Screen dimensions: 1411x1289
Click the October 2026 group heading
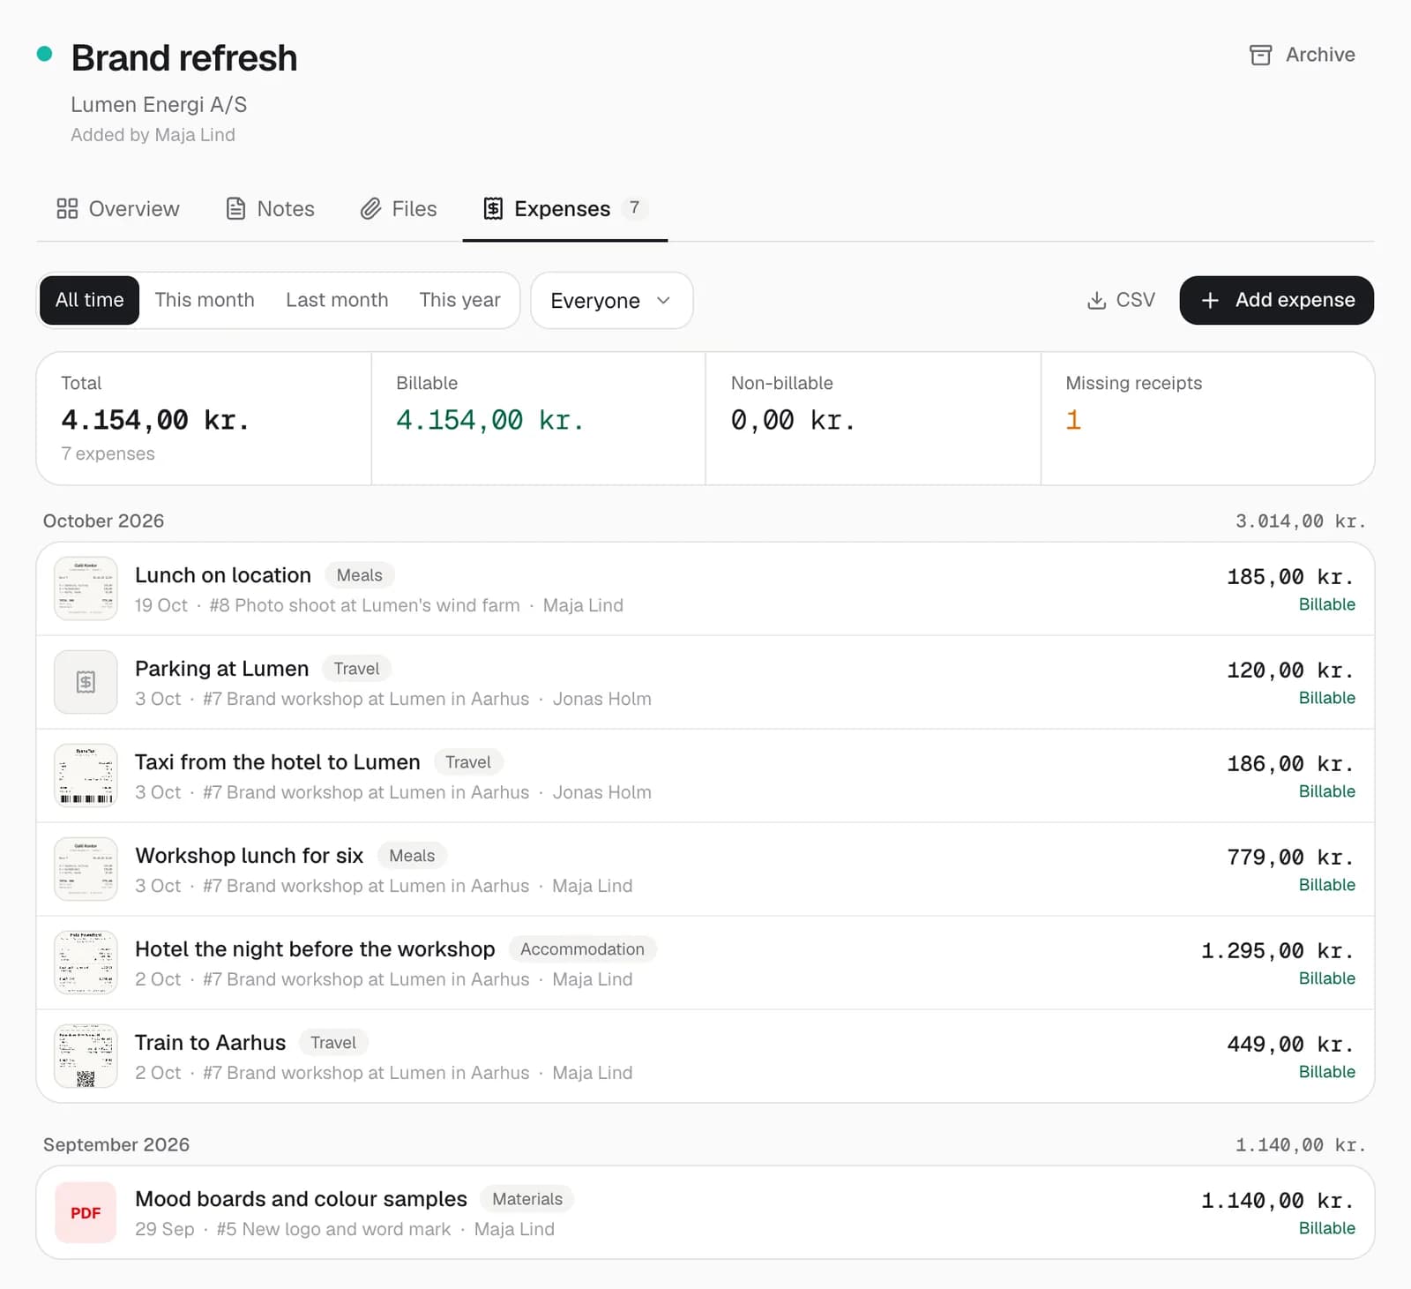pos(104,521)
